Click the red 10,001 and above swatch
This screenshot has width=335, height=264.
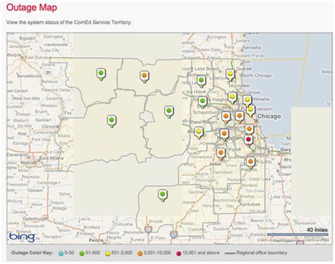coord(179,253)
